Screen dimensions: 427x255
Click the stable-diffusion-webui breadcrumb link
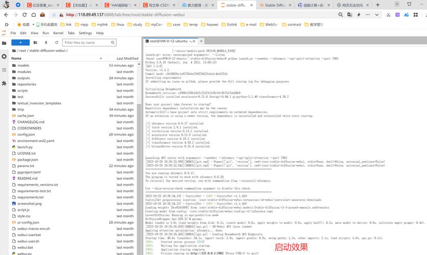[x=47, y=50]
